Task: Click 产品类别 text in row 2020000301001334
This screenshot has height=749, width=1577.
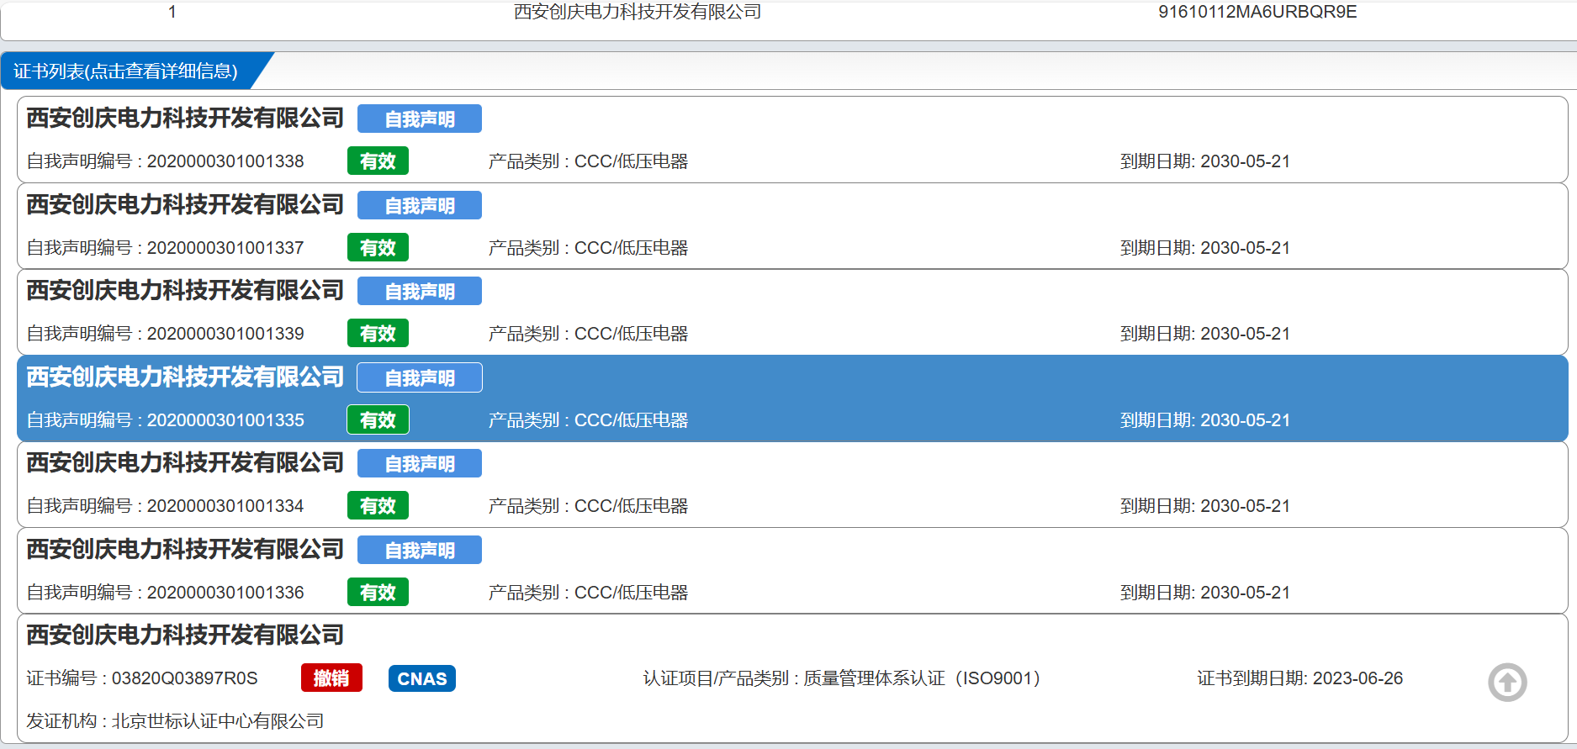Action: pos(588,506)
